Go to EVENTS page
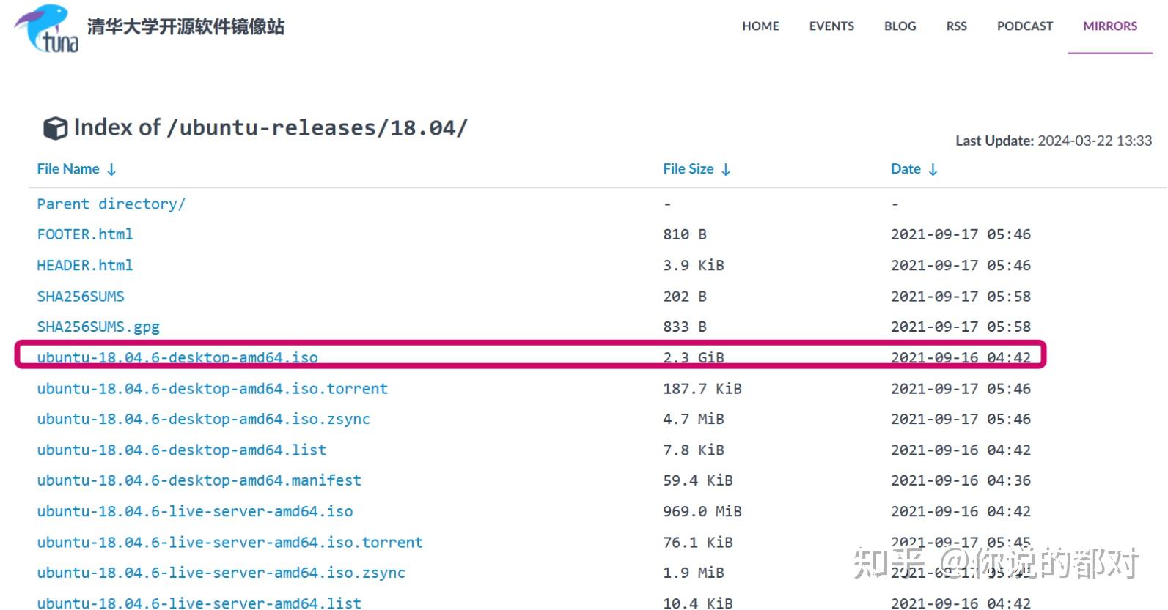This screenshot has width=1168, height=610. point(831,26)
